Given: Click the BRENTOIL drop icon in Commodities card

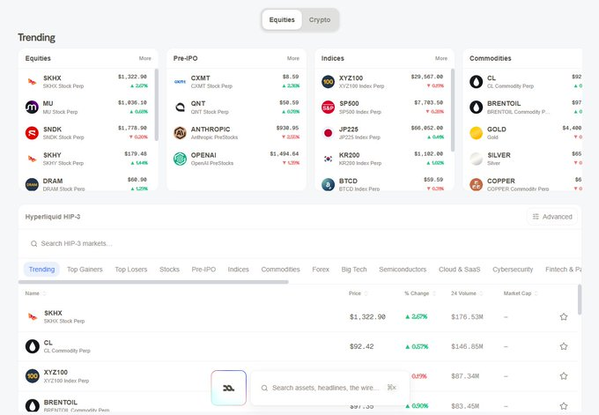Looking at the screenshot, I should pos(476,107).
